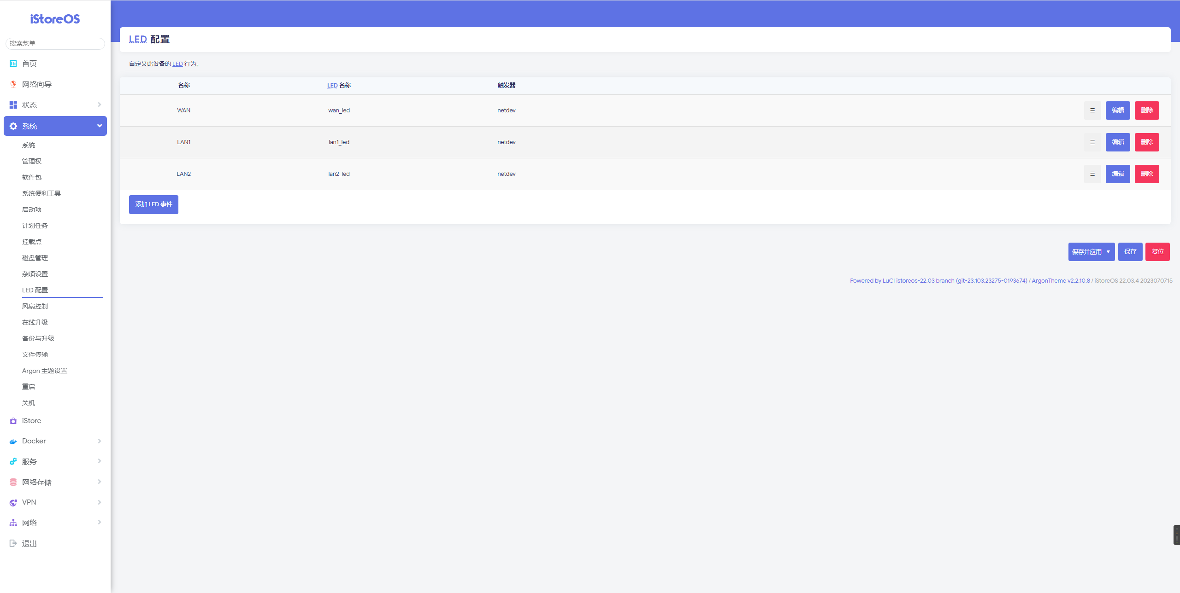The height and width of the screenshot is (593, 1180).
Task: Click the 网络存储 database icon
Action: [x=13, y=482]
